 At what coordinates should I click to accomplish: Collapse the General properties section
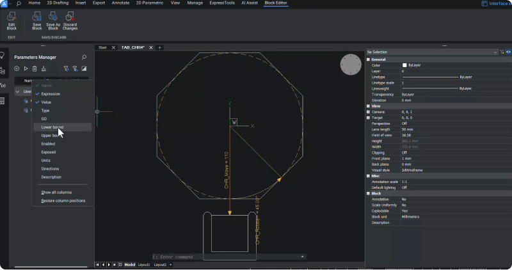pyautogui.click(x=368, y=60)
